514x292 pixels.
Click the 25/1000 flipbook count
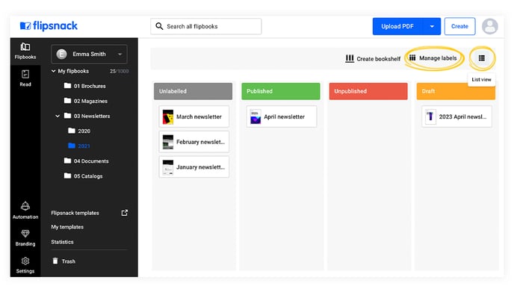click(119, 71)
